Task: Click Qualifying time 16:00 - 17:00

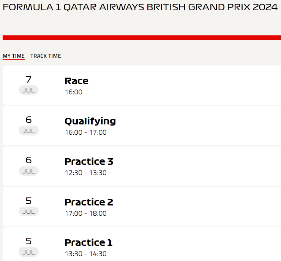Action: tap(86, 132)
